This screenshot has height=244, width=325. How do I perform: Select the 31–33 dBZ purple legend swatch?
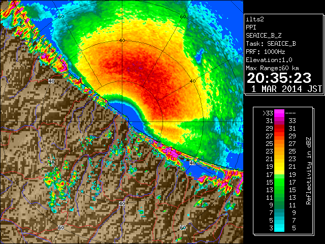(279, 121)
